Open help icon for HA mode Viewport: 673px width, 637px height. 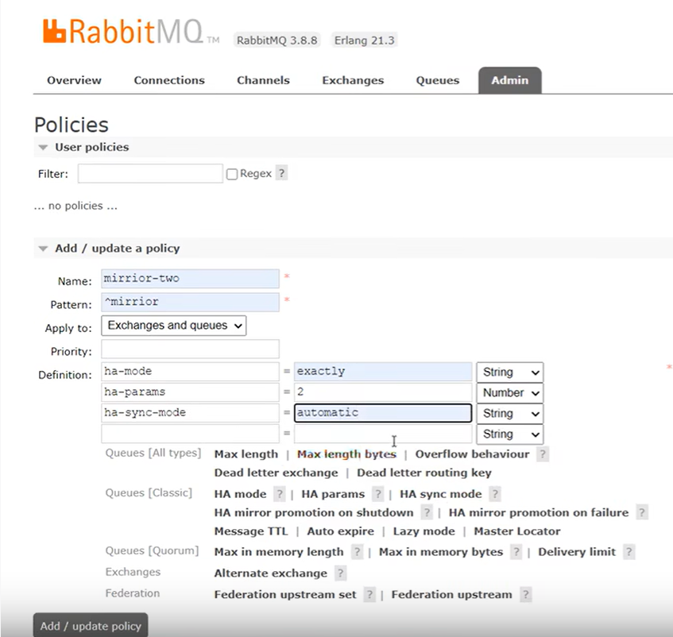point(280,494)
